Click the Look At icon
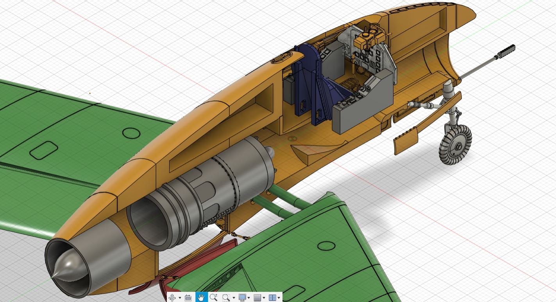556x302 pixels. tap(188, 298)
